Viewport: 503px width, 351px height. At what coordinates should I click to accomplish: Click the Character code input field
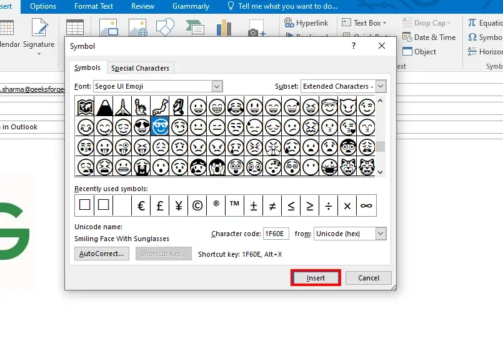(276, 234)
